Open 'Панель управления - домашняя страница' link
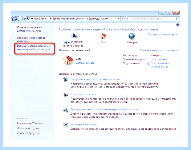This screenshot has width=191, height=150. point(30,29)
